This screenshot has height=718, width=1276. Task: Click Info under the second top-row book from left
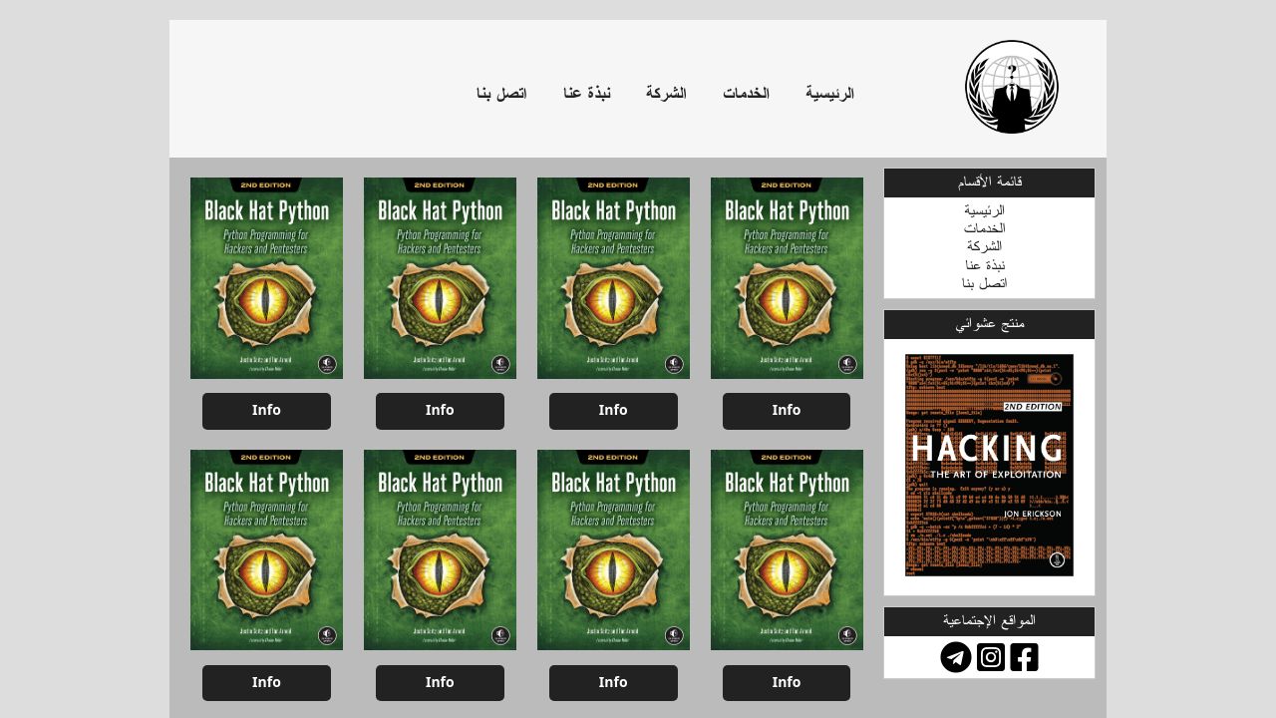coord(440,411)
